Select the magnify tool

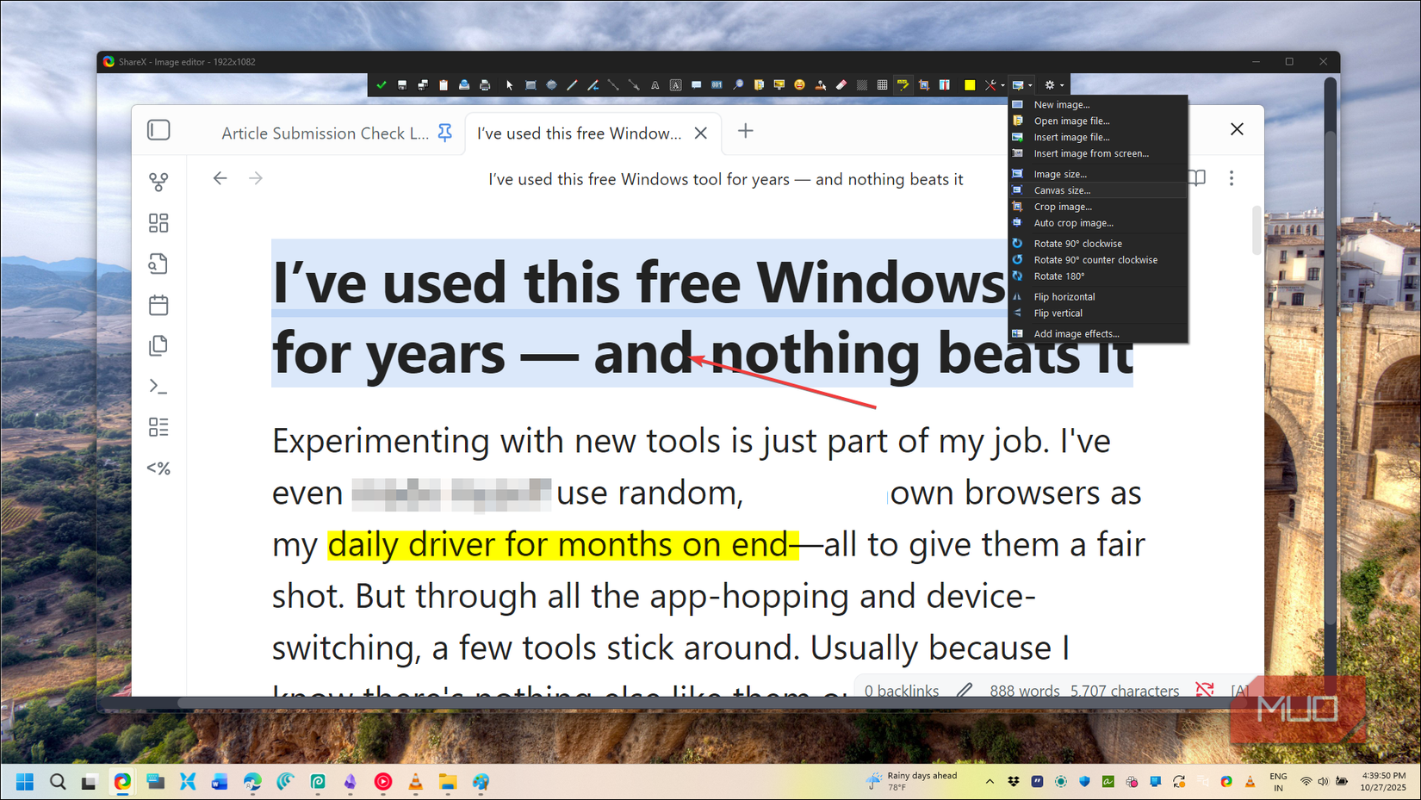(x=738, y=84)
